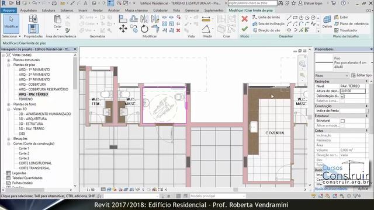Expand the Plantas de forro node
Viewport: 374px width, 210px height.
point(9,104)
